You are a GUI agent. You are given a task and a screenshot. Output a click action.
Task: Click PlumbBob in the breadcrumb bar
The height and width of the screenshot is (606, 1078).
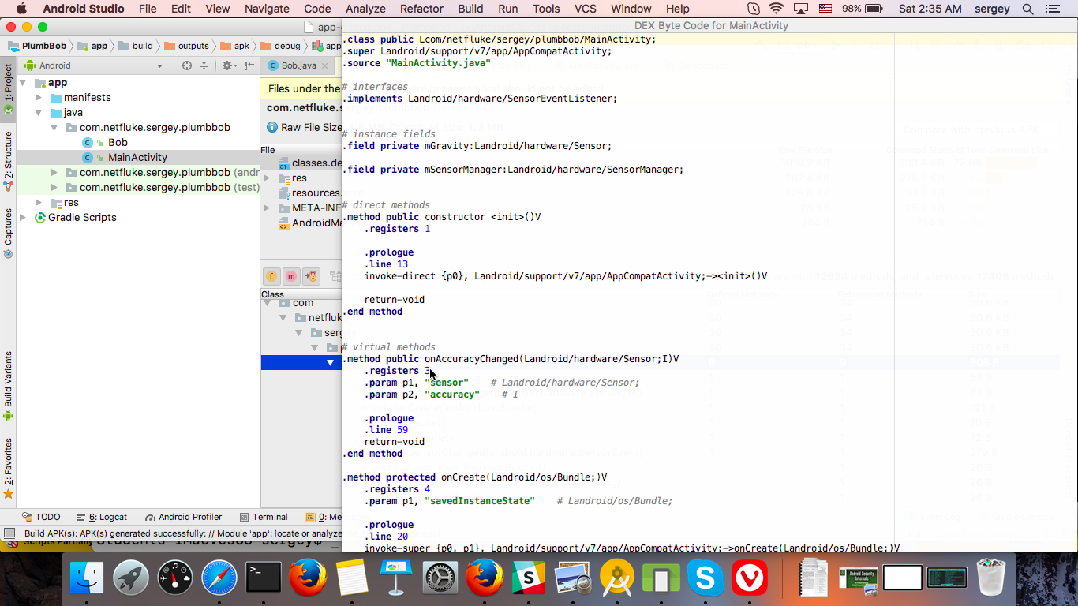click(x=37, y=46)
